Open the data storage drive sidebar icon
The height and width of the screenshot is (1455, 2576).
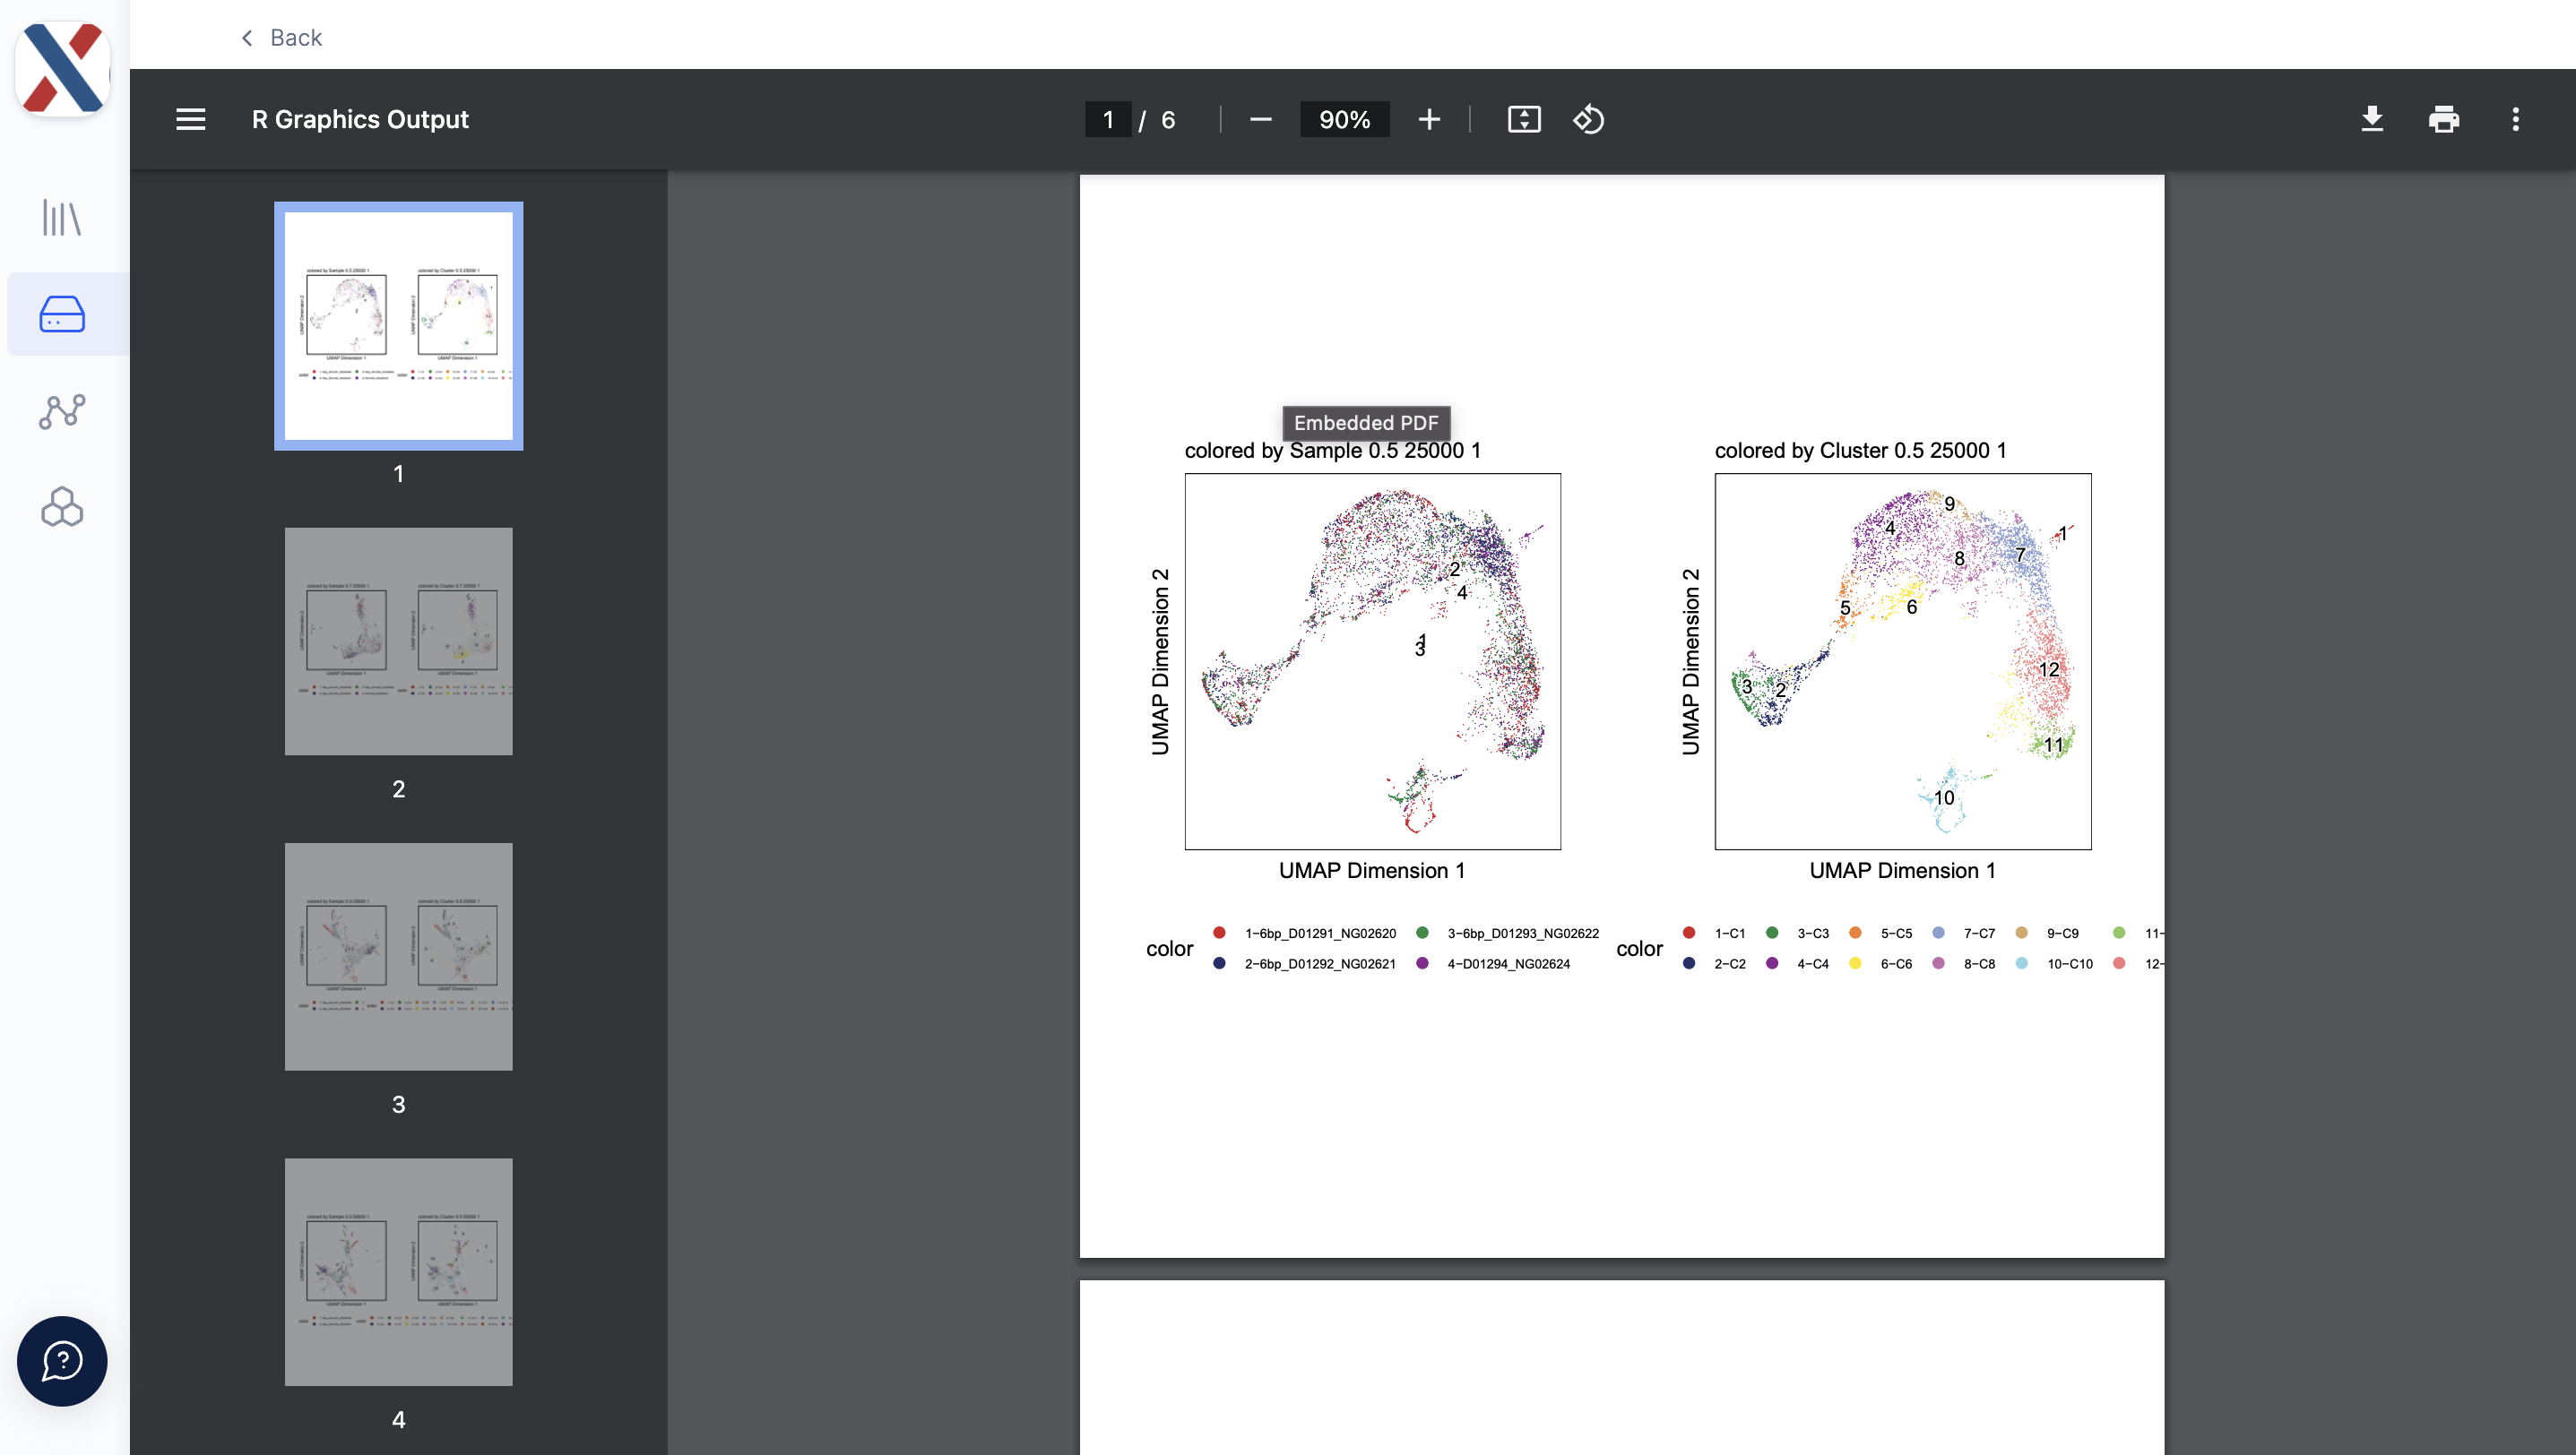click(x=62, y=314)
